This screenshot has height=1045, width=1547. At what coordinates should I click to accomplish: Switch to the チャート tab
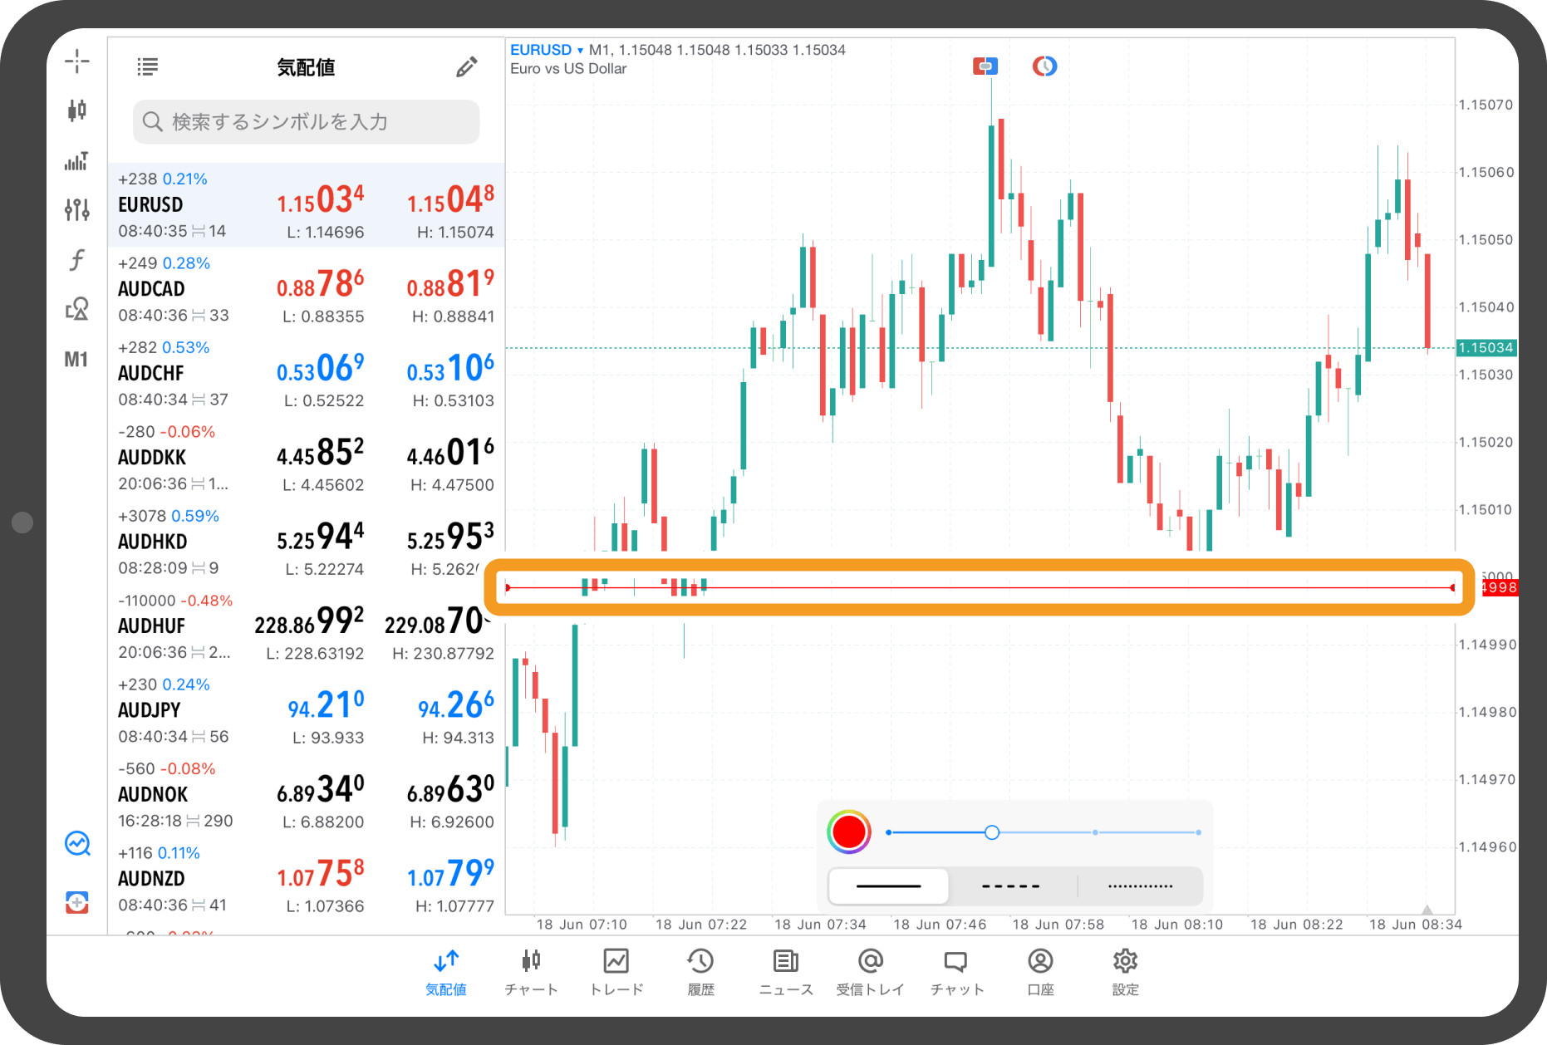click(x=531, y=973)
